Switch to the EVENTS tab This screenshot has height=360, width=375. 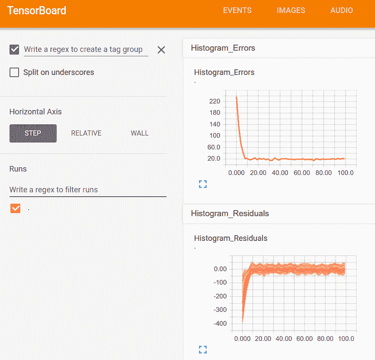237,11
